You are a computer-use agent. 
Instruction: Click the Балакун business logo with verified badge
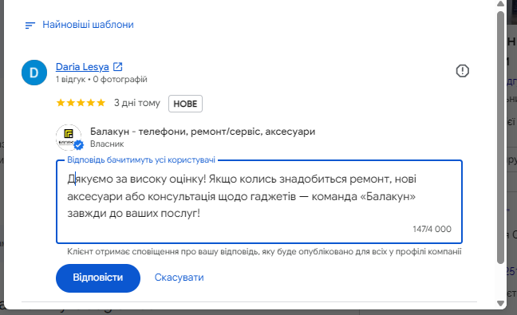(x=69, y=137)
